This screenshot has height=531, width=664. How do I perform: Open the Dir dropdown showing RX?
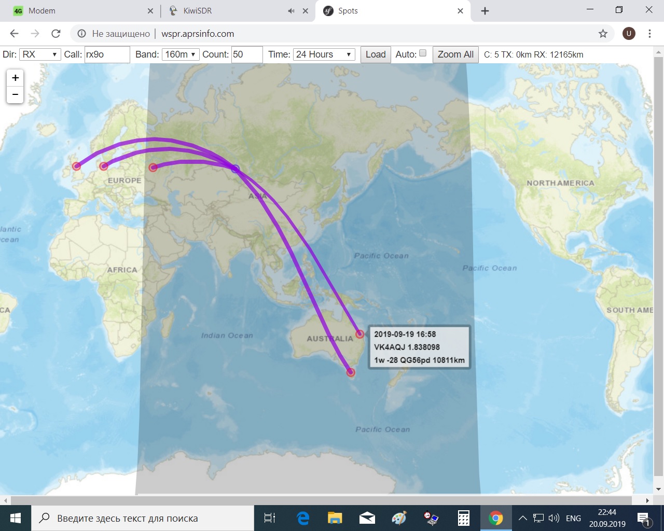[41, 54]
